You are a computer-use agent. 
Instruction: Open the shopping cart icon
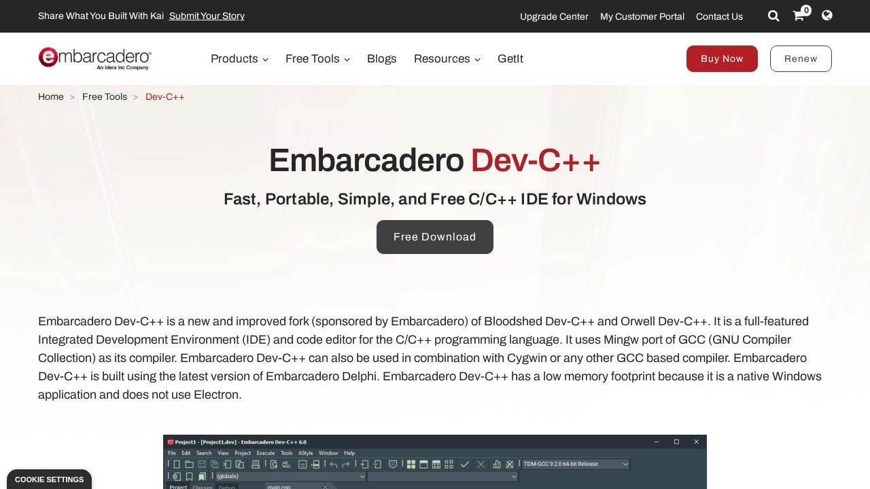coord(799,16)
